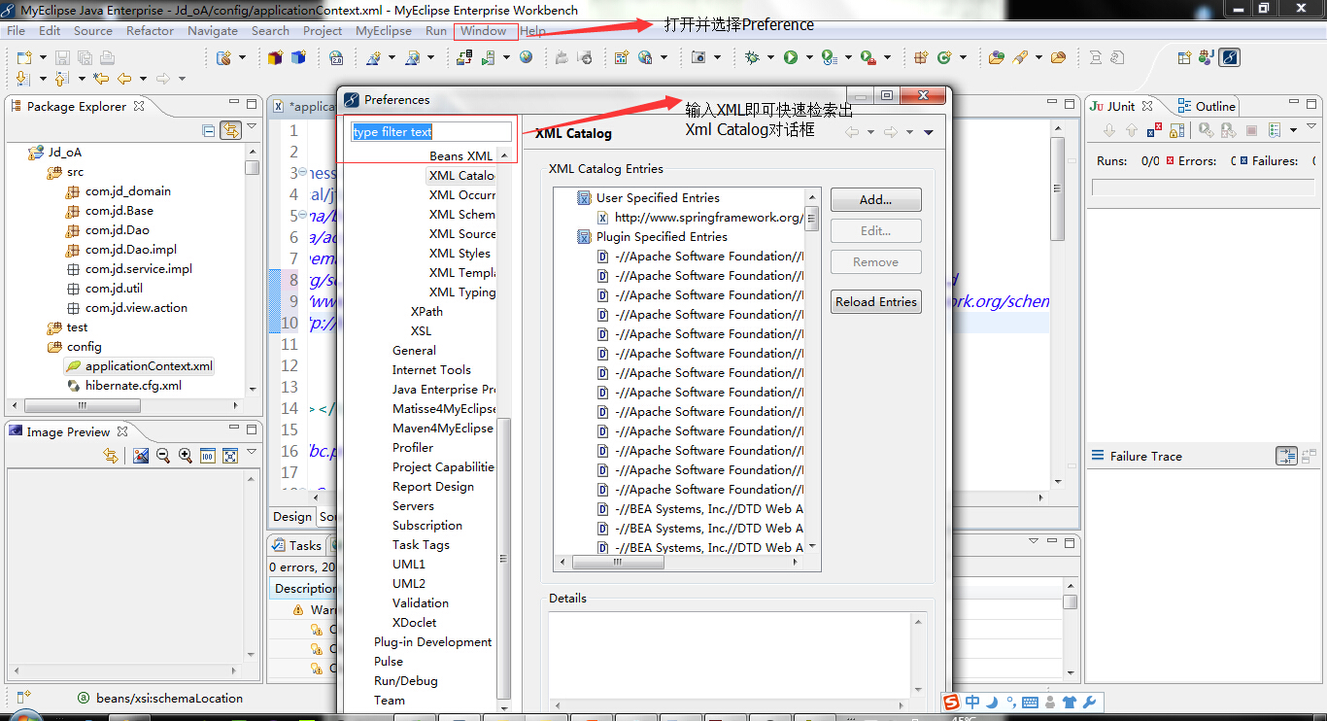Click the back arrow in the main toolbar
The width and height of the screenshot is (1327, 721).
(x=124, y=79)
